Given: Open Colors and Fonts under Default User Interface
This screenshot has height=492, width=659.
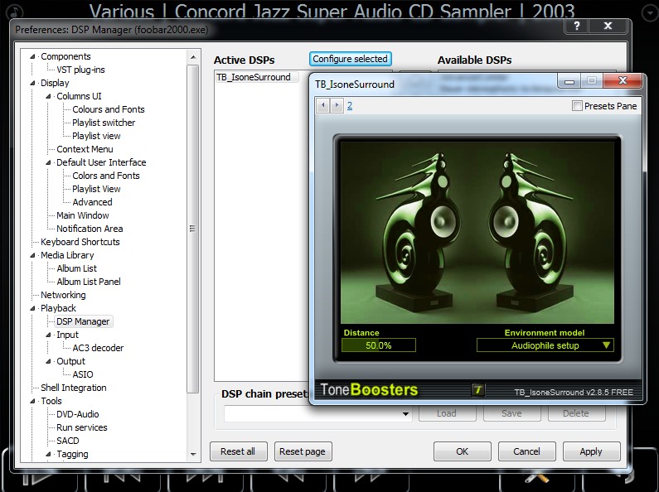Looking at the screenshot, I should click(x=106, y=176).
